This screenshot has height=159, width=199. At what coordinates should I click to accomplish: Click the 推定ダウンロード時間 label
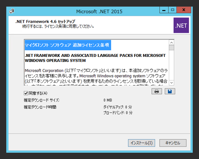40,107
